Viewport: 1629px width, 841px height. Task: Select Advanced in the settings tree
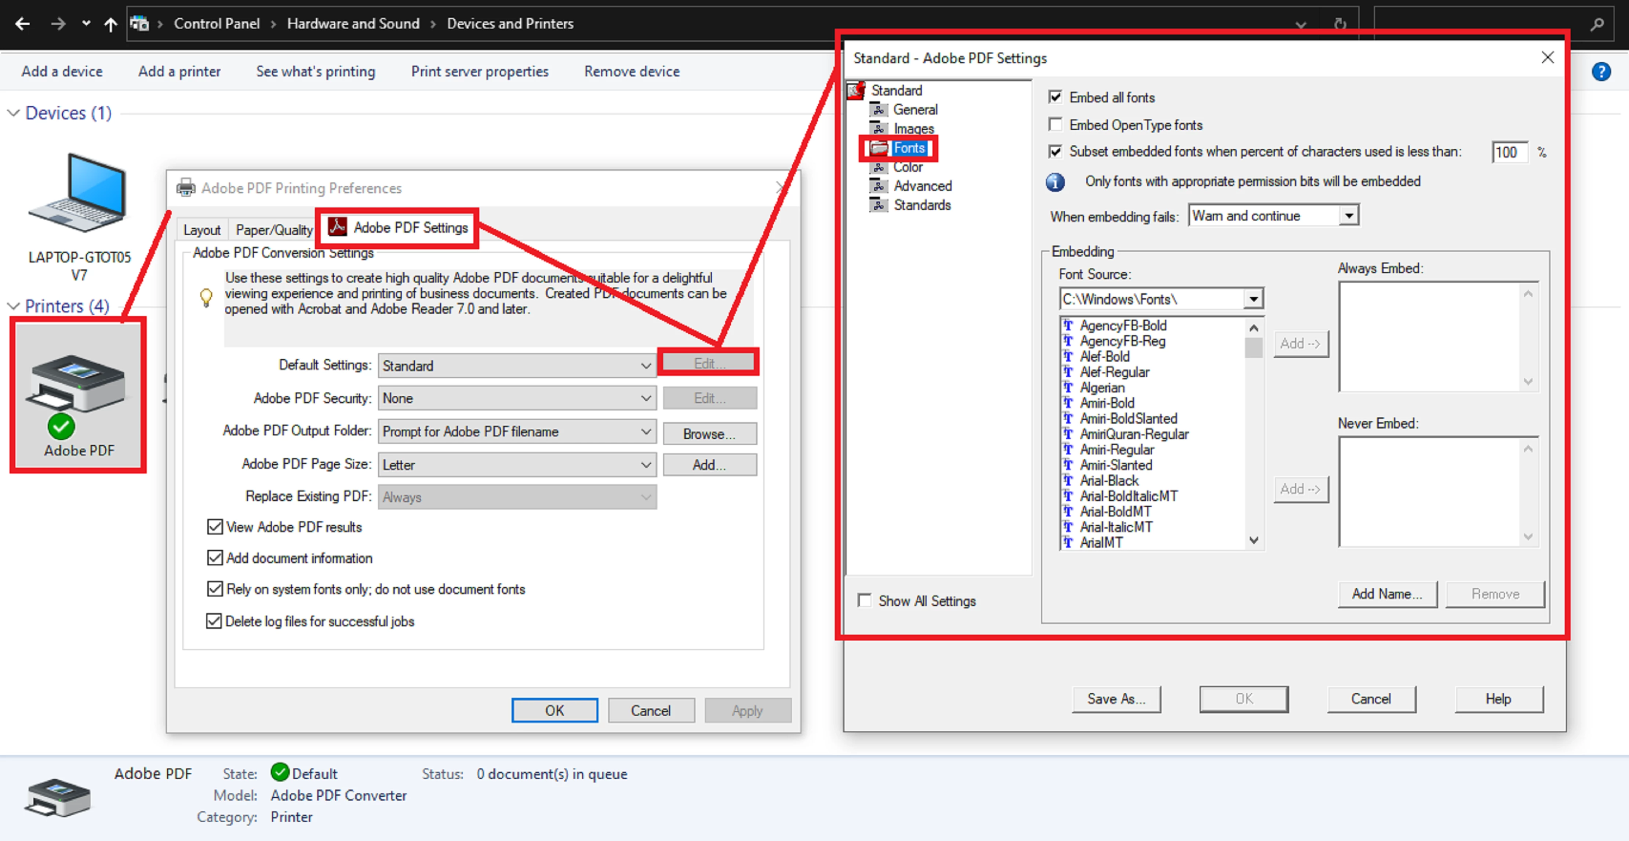pyautogui.click(x=922, y=186)
